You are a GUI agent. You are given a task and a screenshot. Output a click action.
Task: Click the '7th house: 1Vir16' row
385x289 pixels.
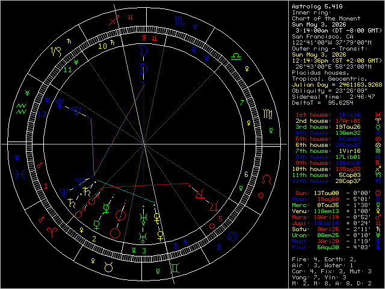click(328, 151)
